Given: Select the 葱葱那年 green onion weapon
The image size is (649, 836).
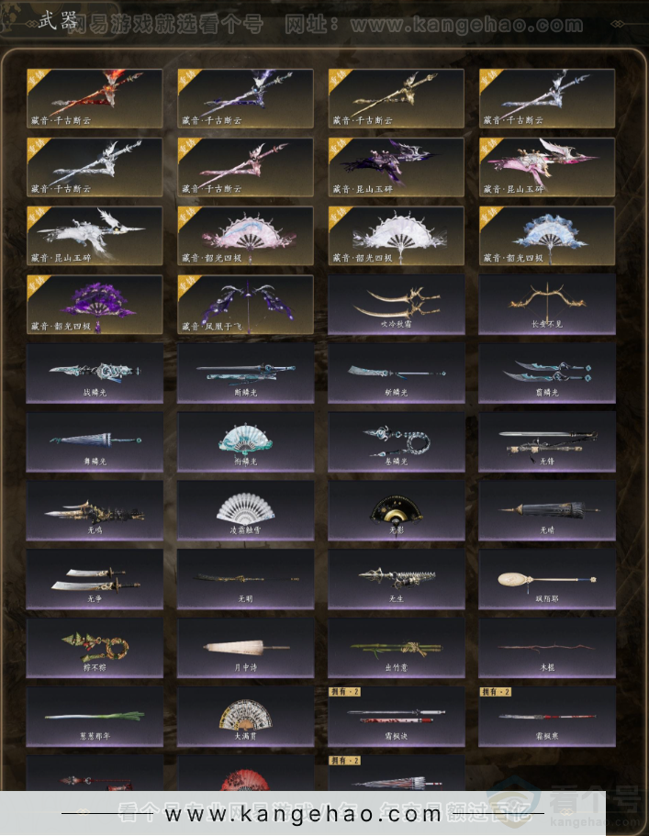Looking at the screenshot, I should (95, 717).
